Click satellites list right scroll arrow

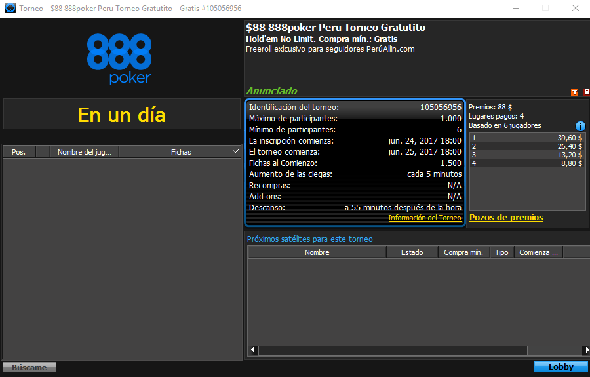586,350
